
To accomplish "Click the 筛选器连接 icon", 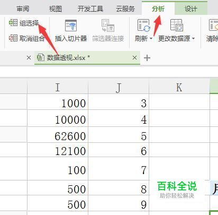I will (108, 25).
